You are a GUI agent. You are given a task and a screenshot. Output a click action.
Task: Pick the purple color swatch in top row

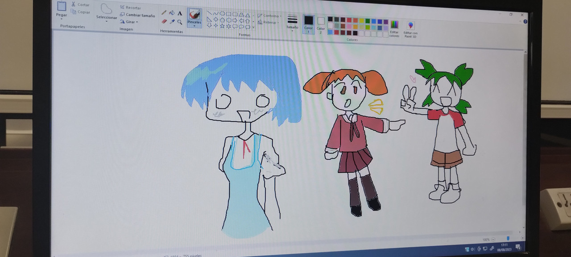tap(386, 22)
